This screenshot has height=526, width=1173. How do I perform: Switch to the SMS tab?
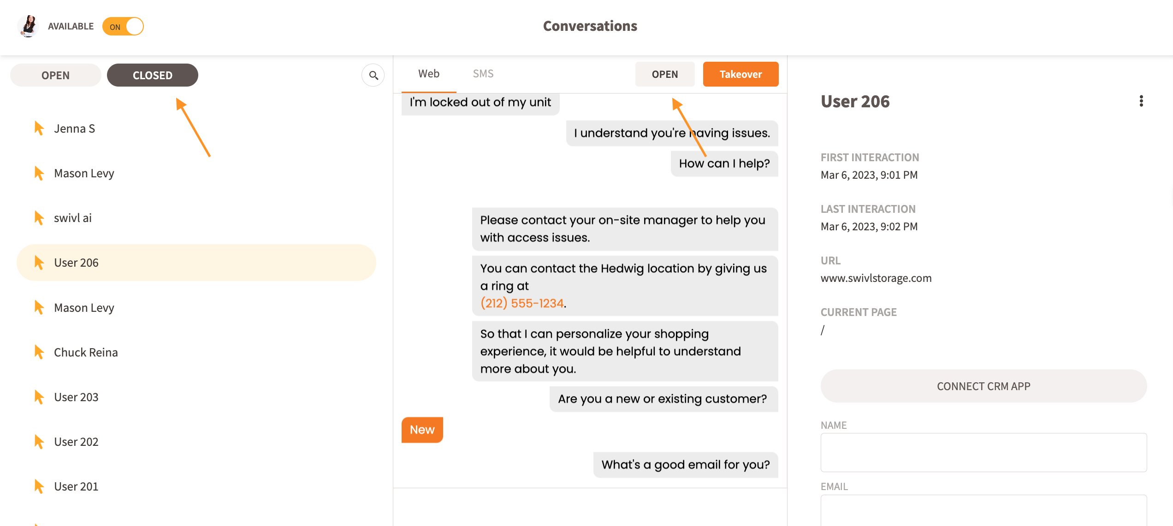click(x=483, y=74)
